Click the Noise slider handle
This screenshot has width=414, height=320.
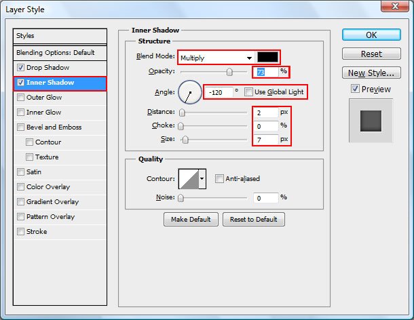(181, 198)
